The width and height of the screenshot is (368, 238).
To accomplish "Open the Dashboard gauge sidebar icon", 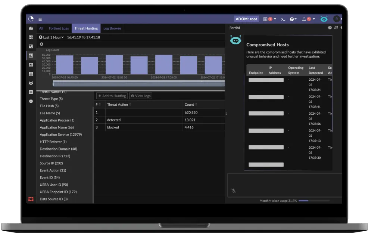I will 31,28.
